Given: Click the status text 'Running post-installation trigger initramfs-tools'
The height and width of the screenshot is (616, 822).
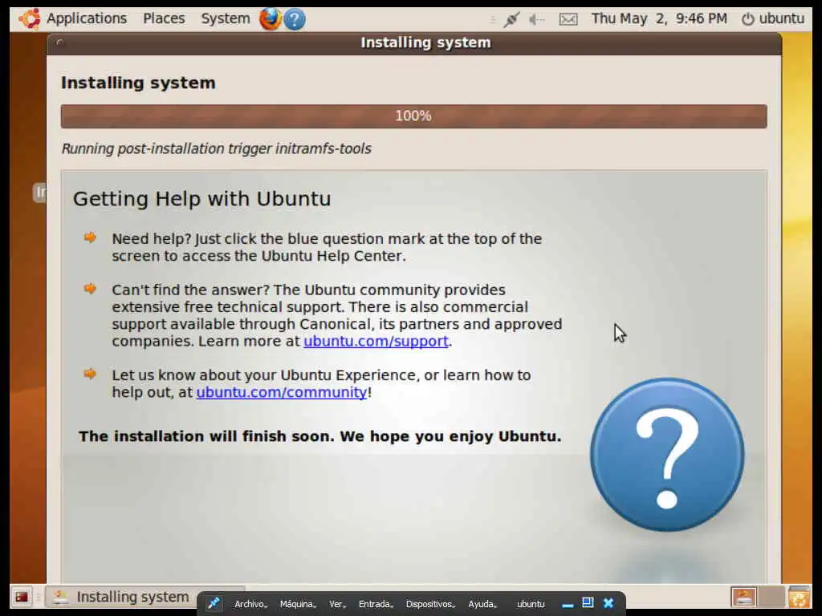Looking at the screenshot, I should [x=217, y=148].
